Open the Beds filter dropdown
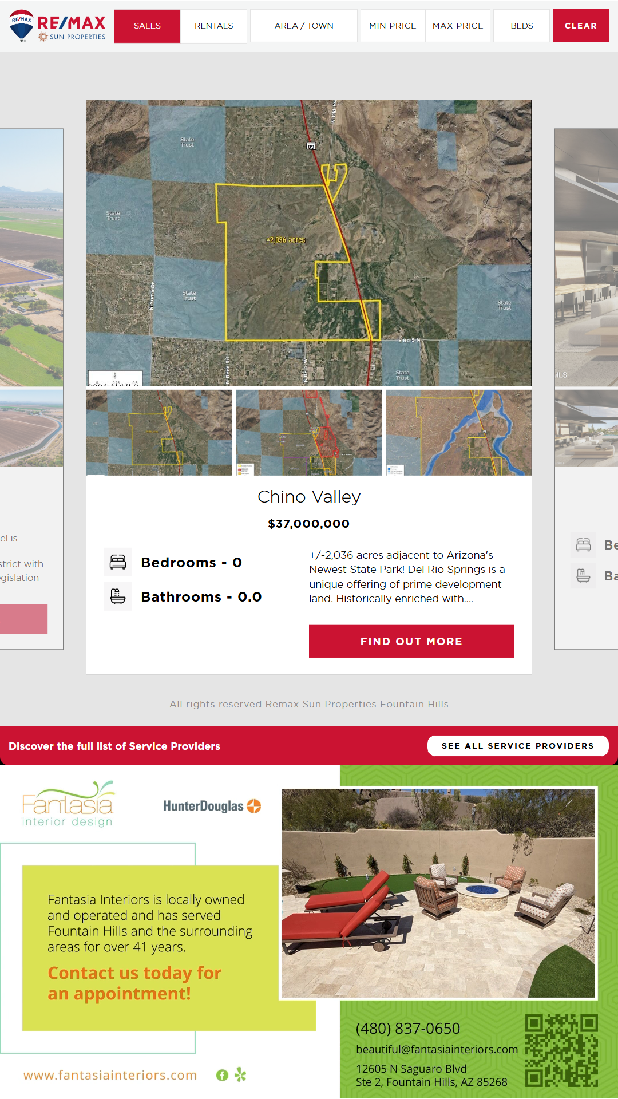Image resolution: width=618 pixels, height=1099 pixels. 521,26
